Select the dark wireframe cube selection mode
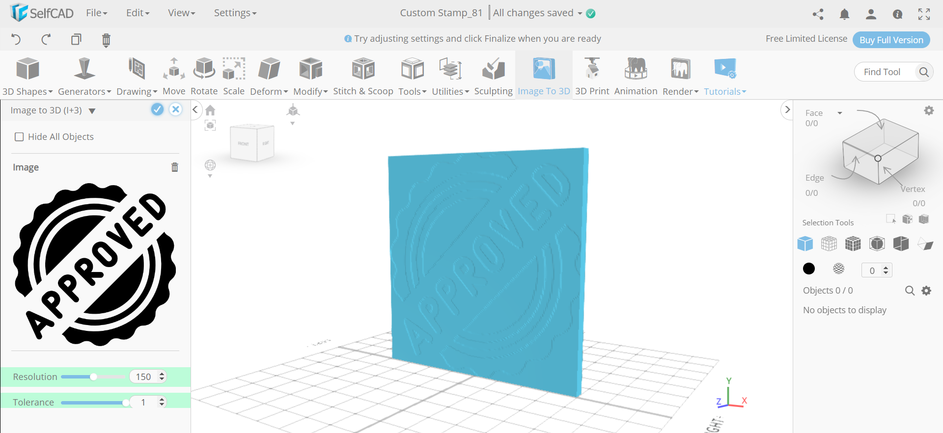The width and height of the screenshot is (943, 433). coord(853,244)
